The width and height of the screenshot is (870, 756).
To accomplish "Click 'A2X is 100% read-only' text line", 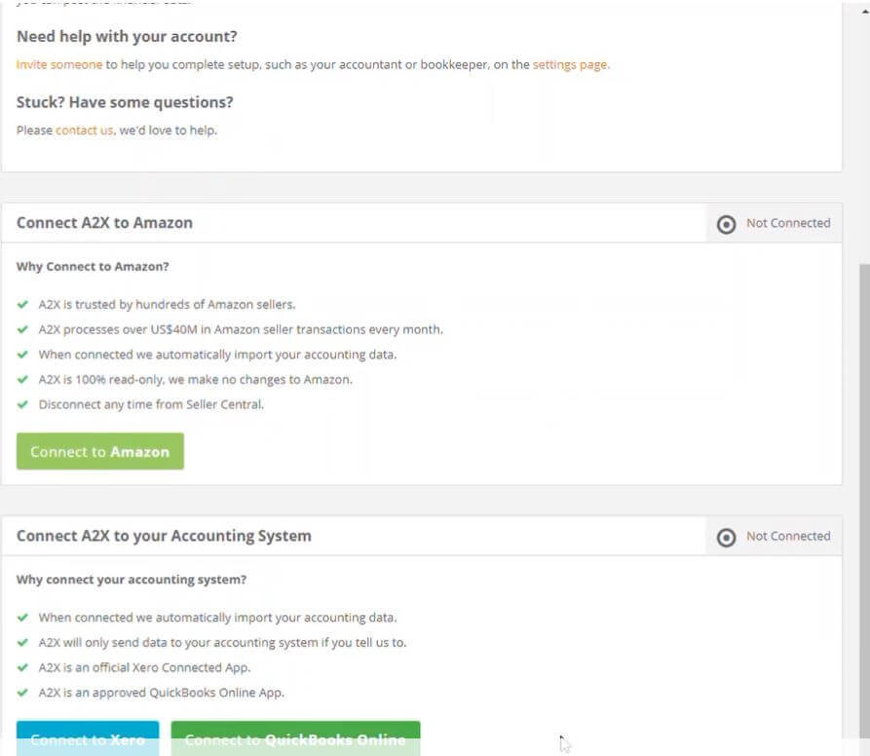I will point(195,379).
